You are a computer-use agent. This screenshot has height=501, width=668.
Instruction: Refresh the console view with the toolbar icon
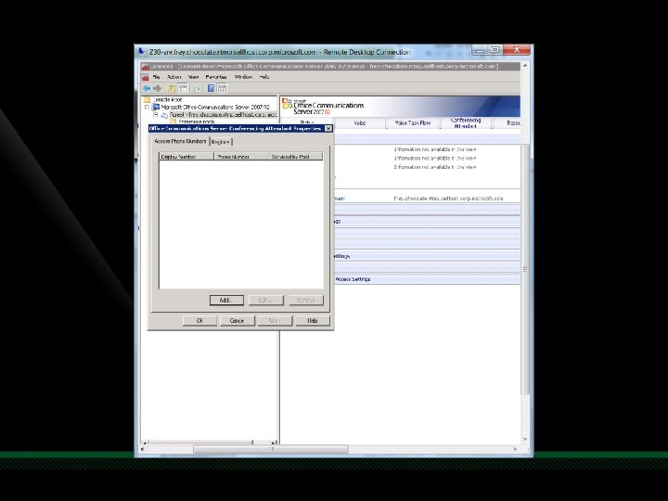[197, 88]
